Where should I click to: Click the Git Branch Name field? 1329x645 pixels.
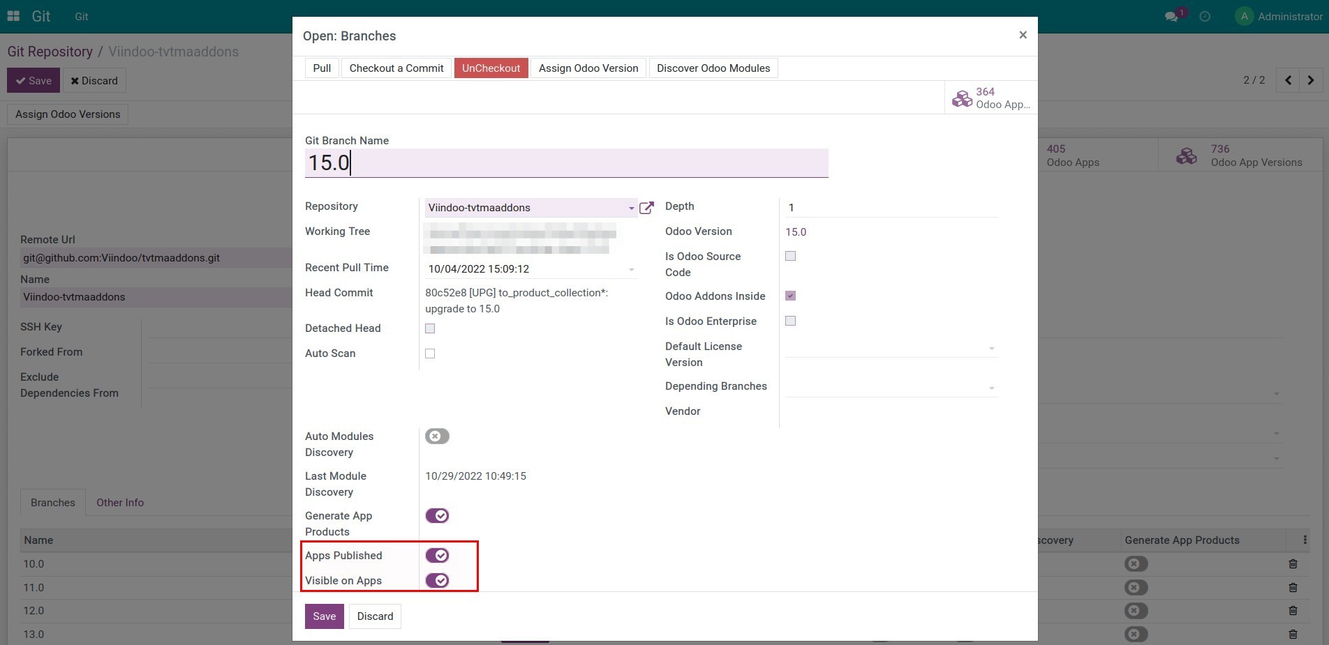(566, 163)
